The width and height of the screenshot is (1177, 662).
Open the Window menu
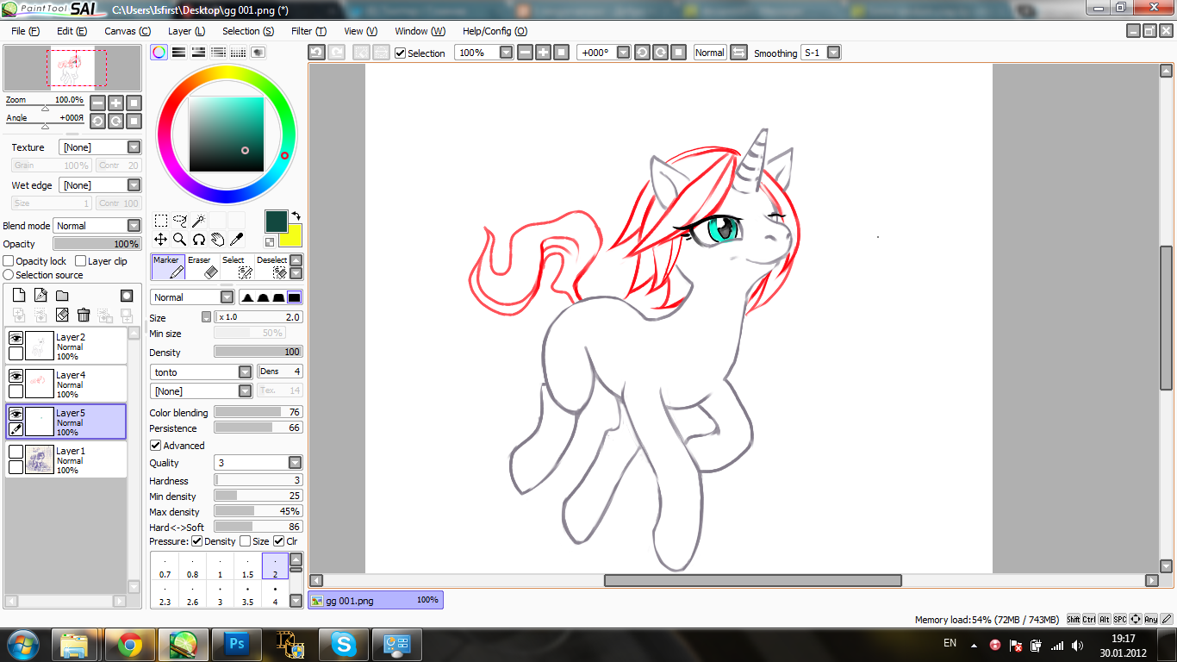point(420,31)
